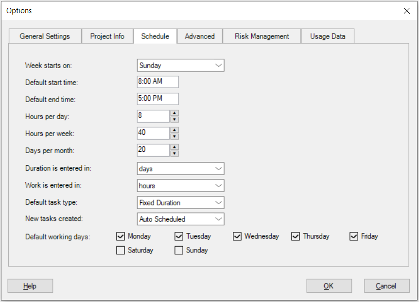Viewport: 419px width, 302px height.
Task: Dismiss the dialog via Cancel
Action: (386, 285)
